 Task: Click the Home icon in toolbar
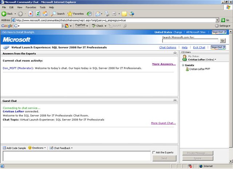tap(45, 14)
